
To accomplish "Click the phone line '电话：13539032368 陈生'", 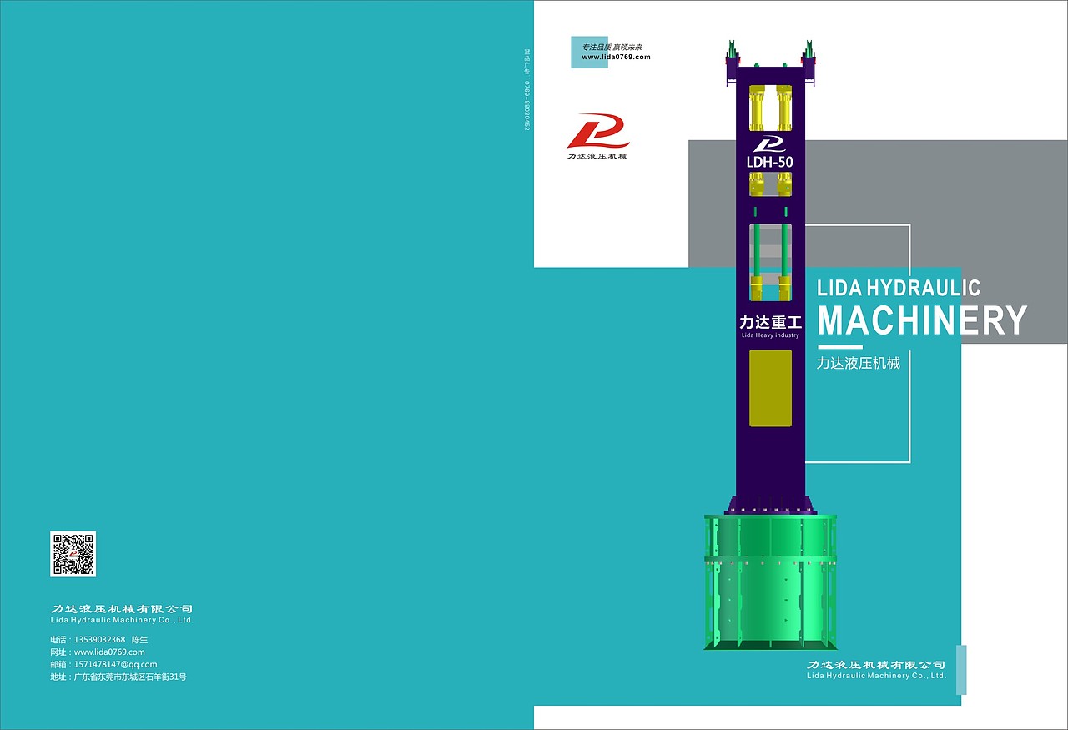I will 98,639.
